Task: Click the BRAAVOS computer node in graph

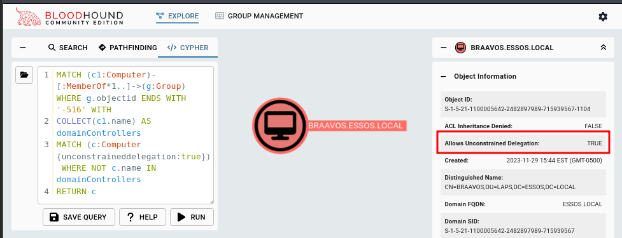Action: click(x=280, y=126)
